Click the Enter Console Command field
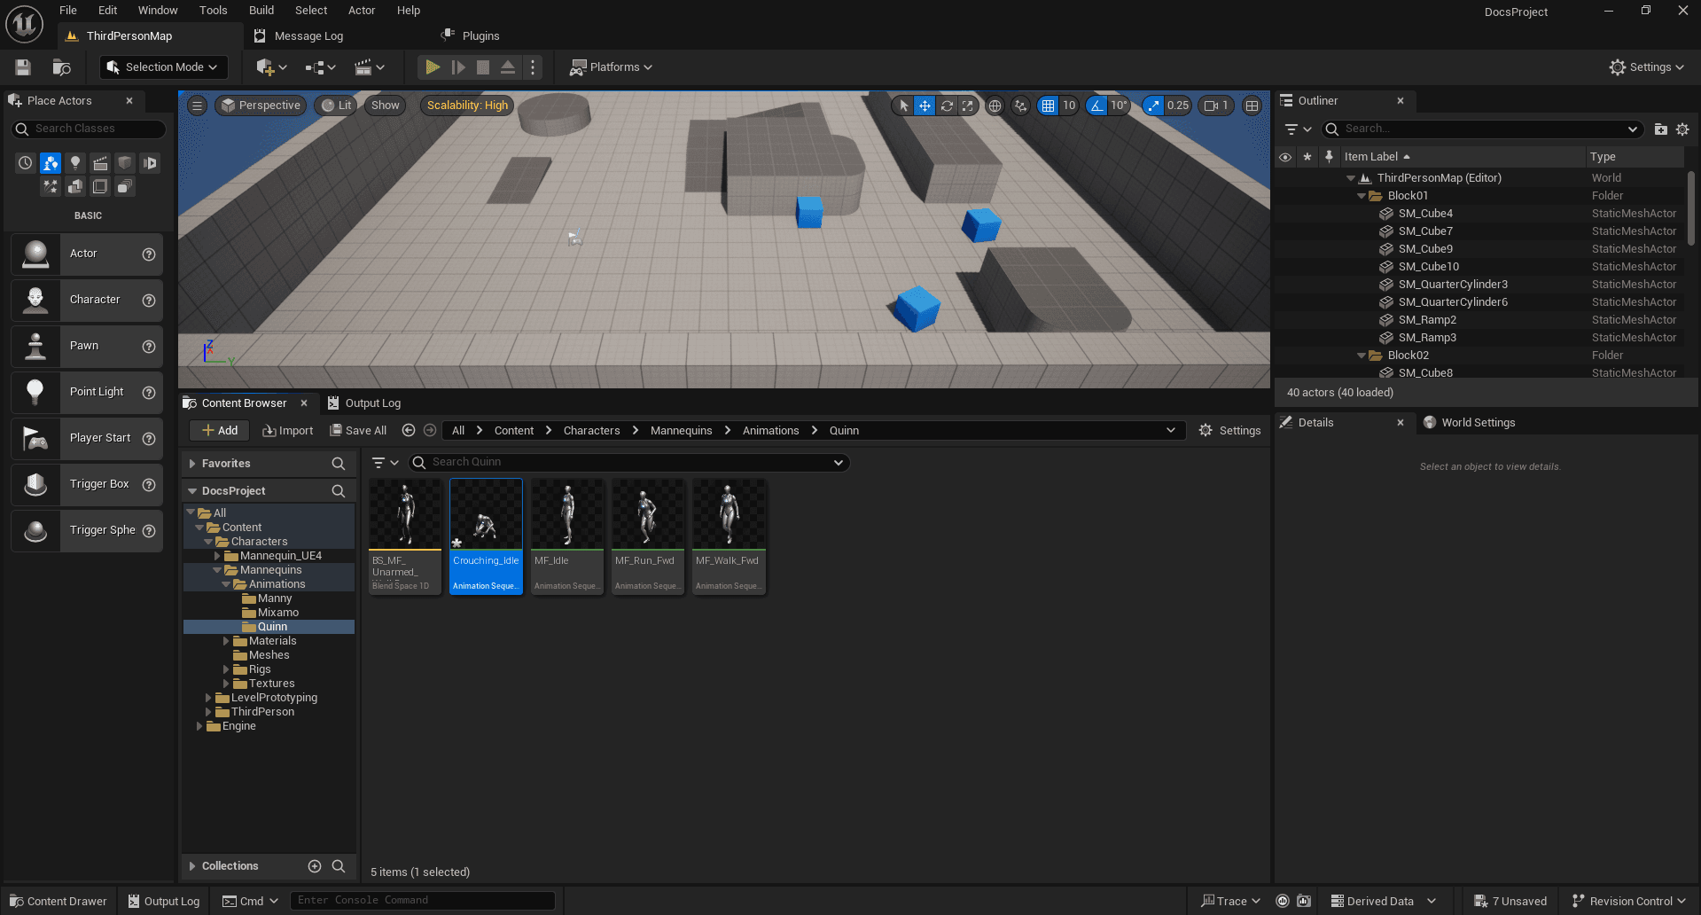Viewport: 1701px width, 915px height. (x=423, y=901)
